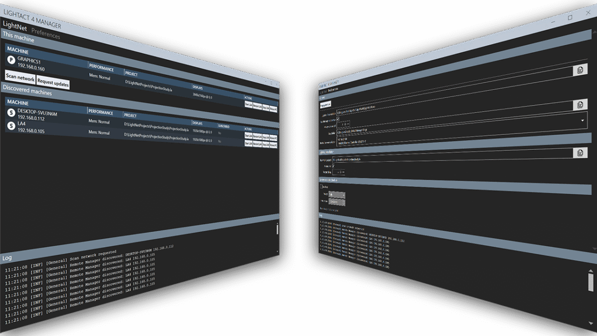Open the second small scheduler dropdown
The height and width of the screenshot is (336, 597).
tap(336, 202)
